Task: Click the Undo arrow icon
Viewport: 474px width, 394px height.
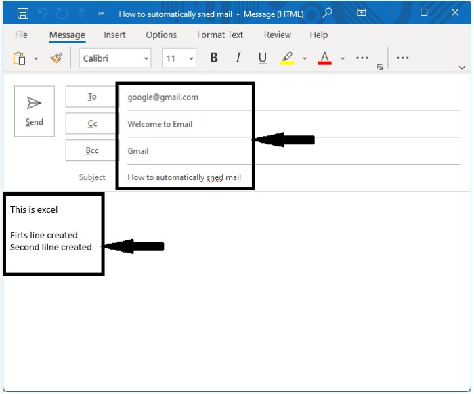Action: pos(43,14)
